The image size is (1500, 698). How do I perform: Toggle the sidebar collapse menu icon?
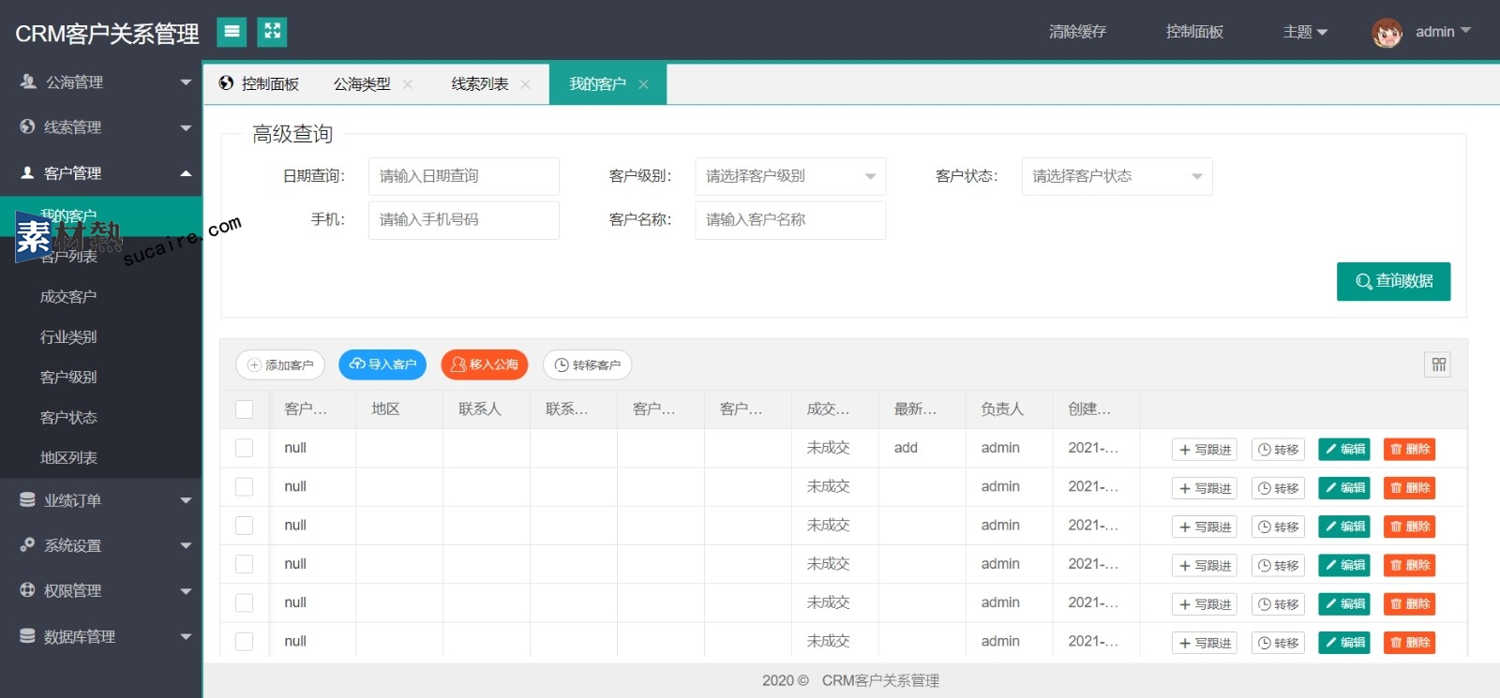[232, 32]
